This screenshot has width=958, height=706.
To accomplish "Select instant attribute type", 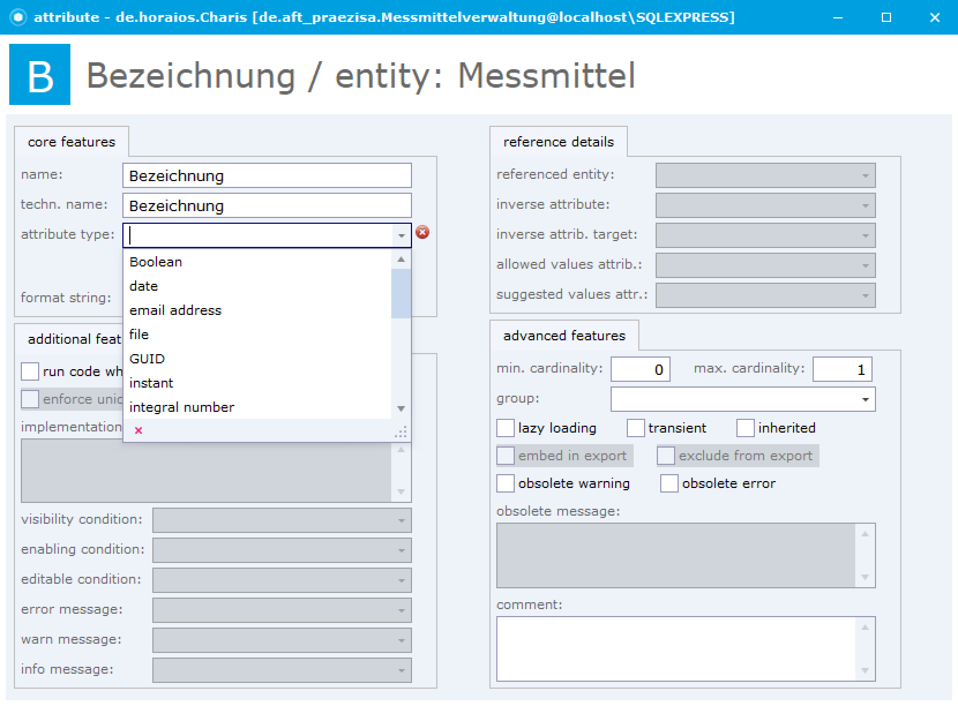I will (257, 383).
